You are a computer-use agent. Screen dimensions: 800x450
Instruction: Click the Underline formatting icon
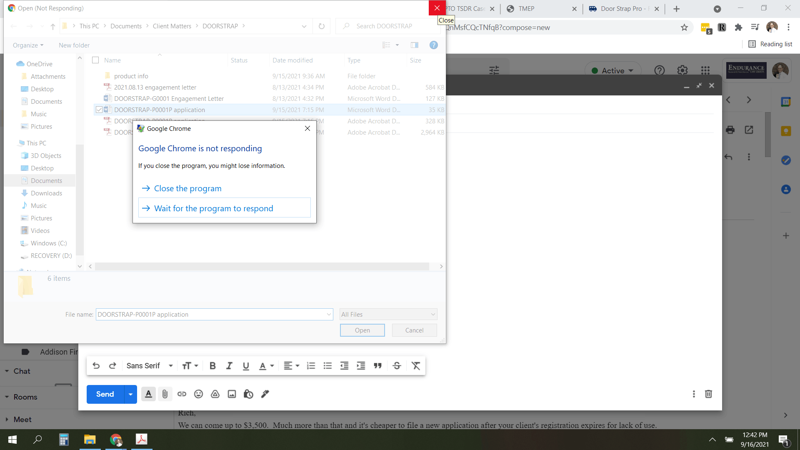[x=245, y=365]
